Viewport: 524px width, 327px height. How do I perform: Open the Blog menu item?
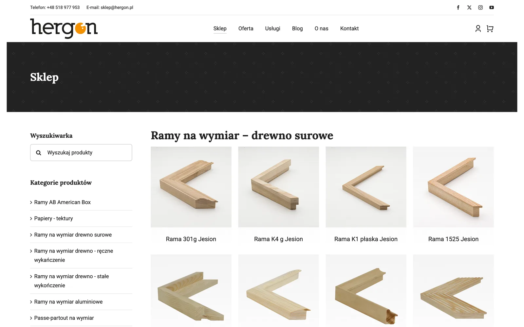coord(297,28)
